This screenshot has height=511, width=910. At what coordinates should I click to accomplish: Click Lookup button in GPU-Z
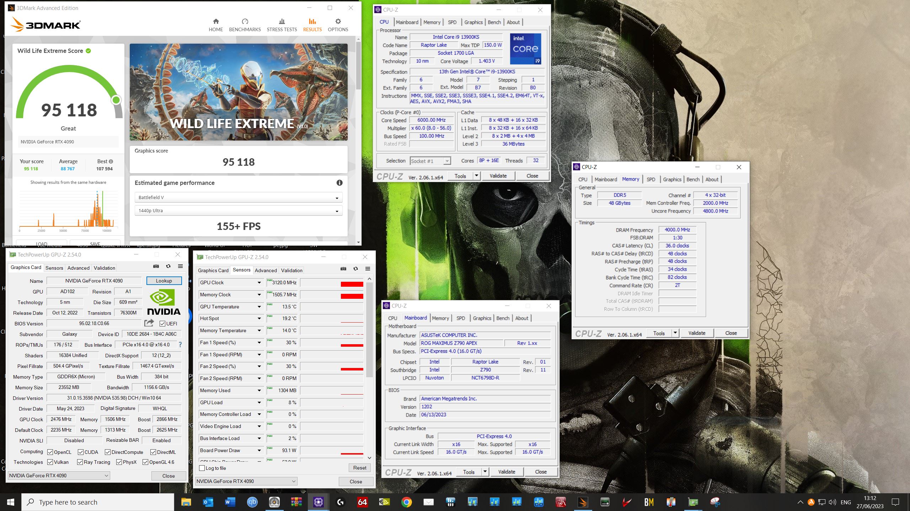(164, 281)
